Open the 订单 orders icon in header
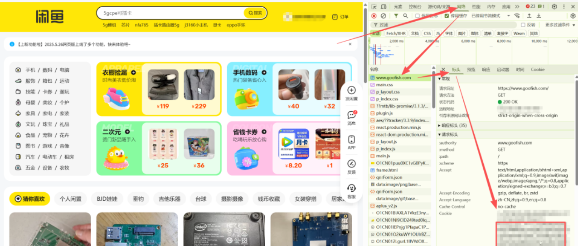Screen dimensions: 578x246 click(x=335, y=17)
